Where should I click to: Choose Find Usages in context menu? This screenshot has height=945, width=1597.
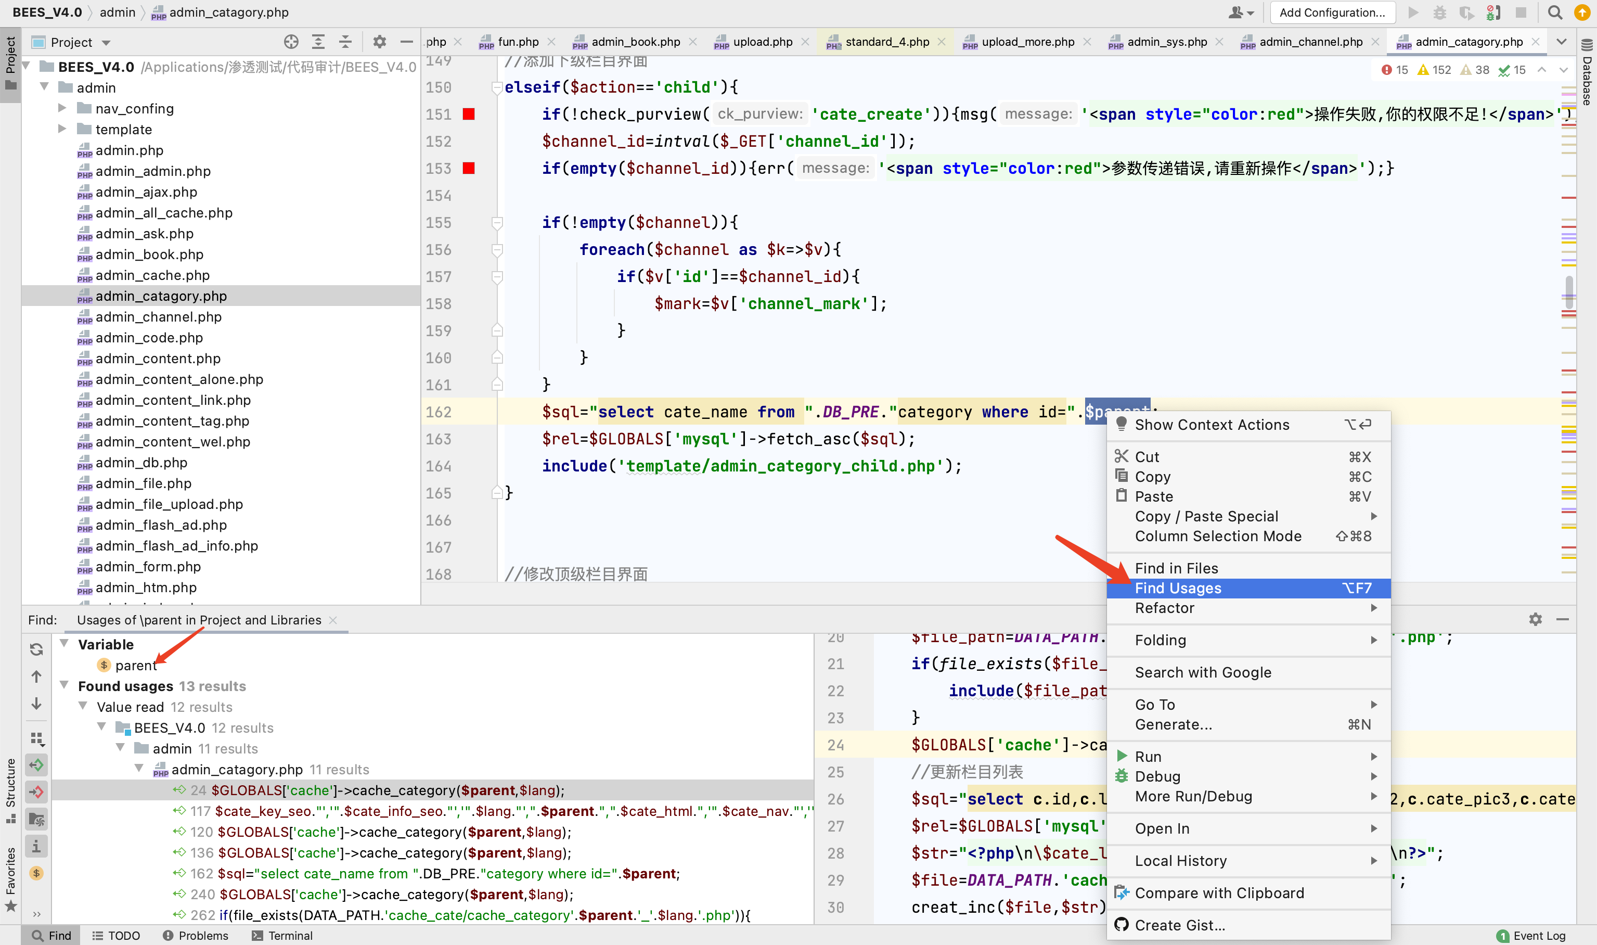click(x=1248, y=588)
